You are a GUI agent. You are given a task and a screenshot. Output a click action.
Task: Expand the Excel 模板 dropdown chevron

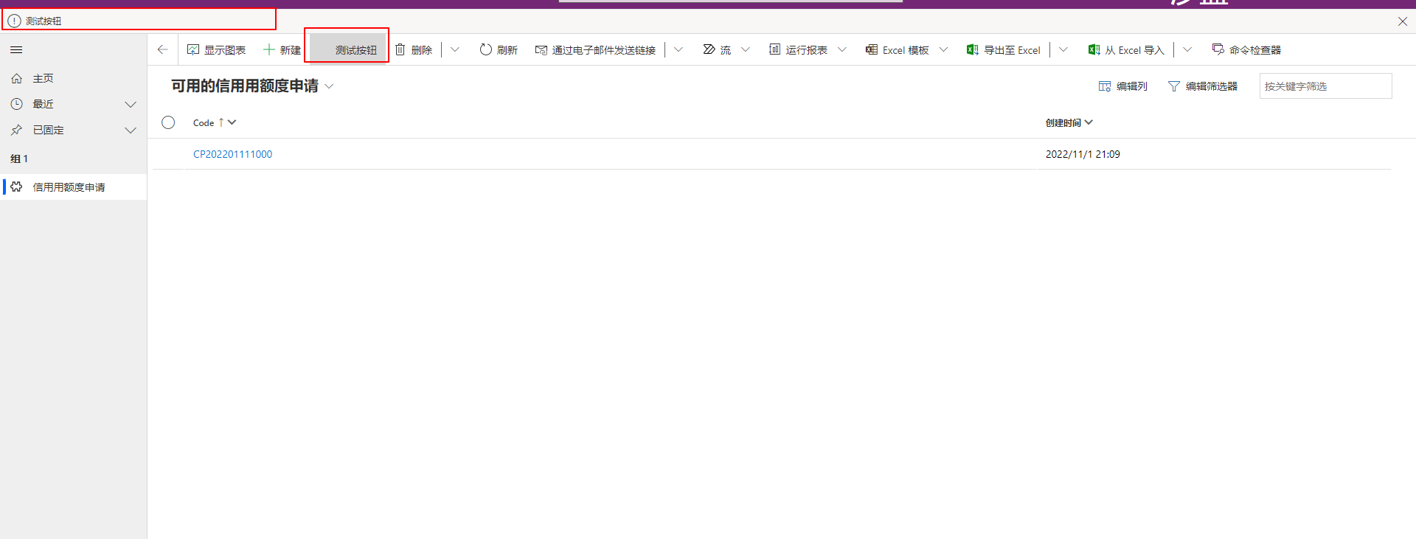pos(943,49)
